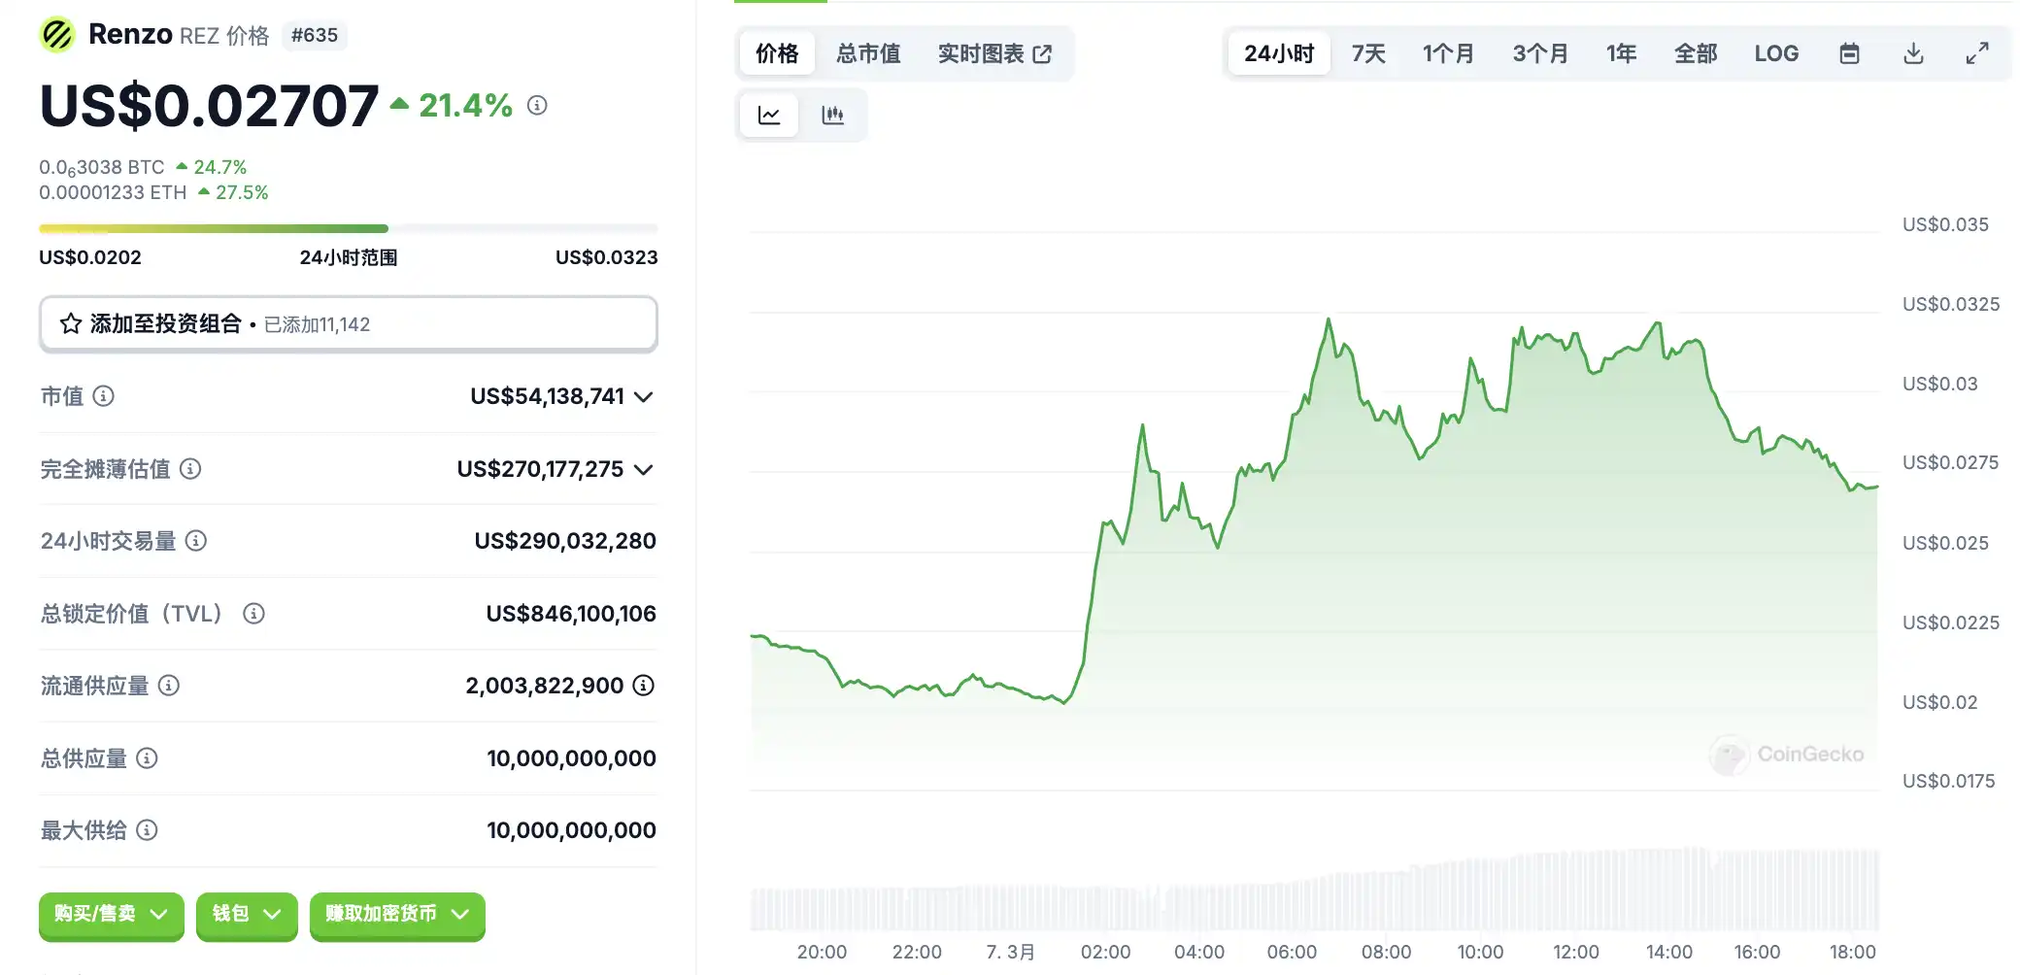Click the 24小时范围 price range bar
This screenshot has height=975, width=2020.
point(348,229)
